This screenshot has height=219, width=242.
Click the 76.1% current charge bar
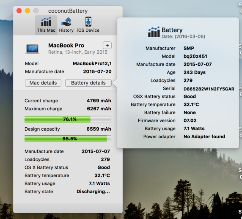coord(68,119)
